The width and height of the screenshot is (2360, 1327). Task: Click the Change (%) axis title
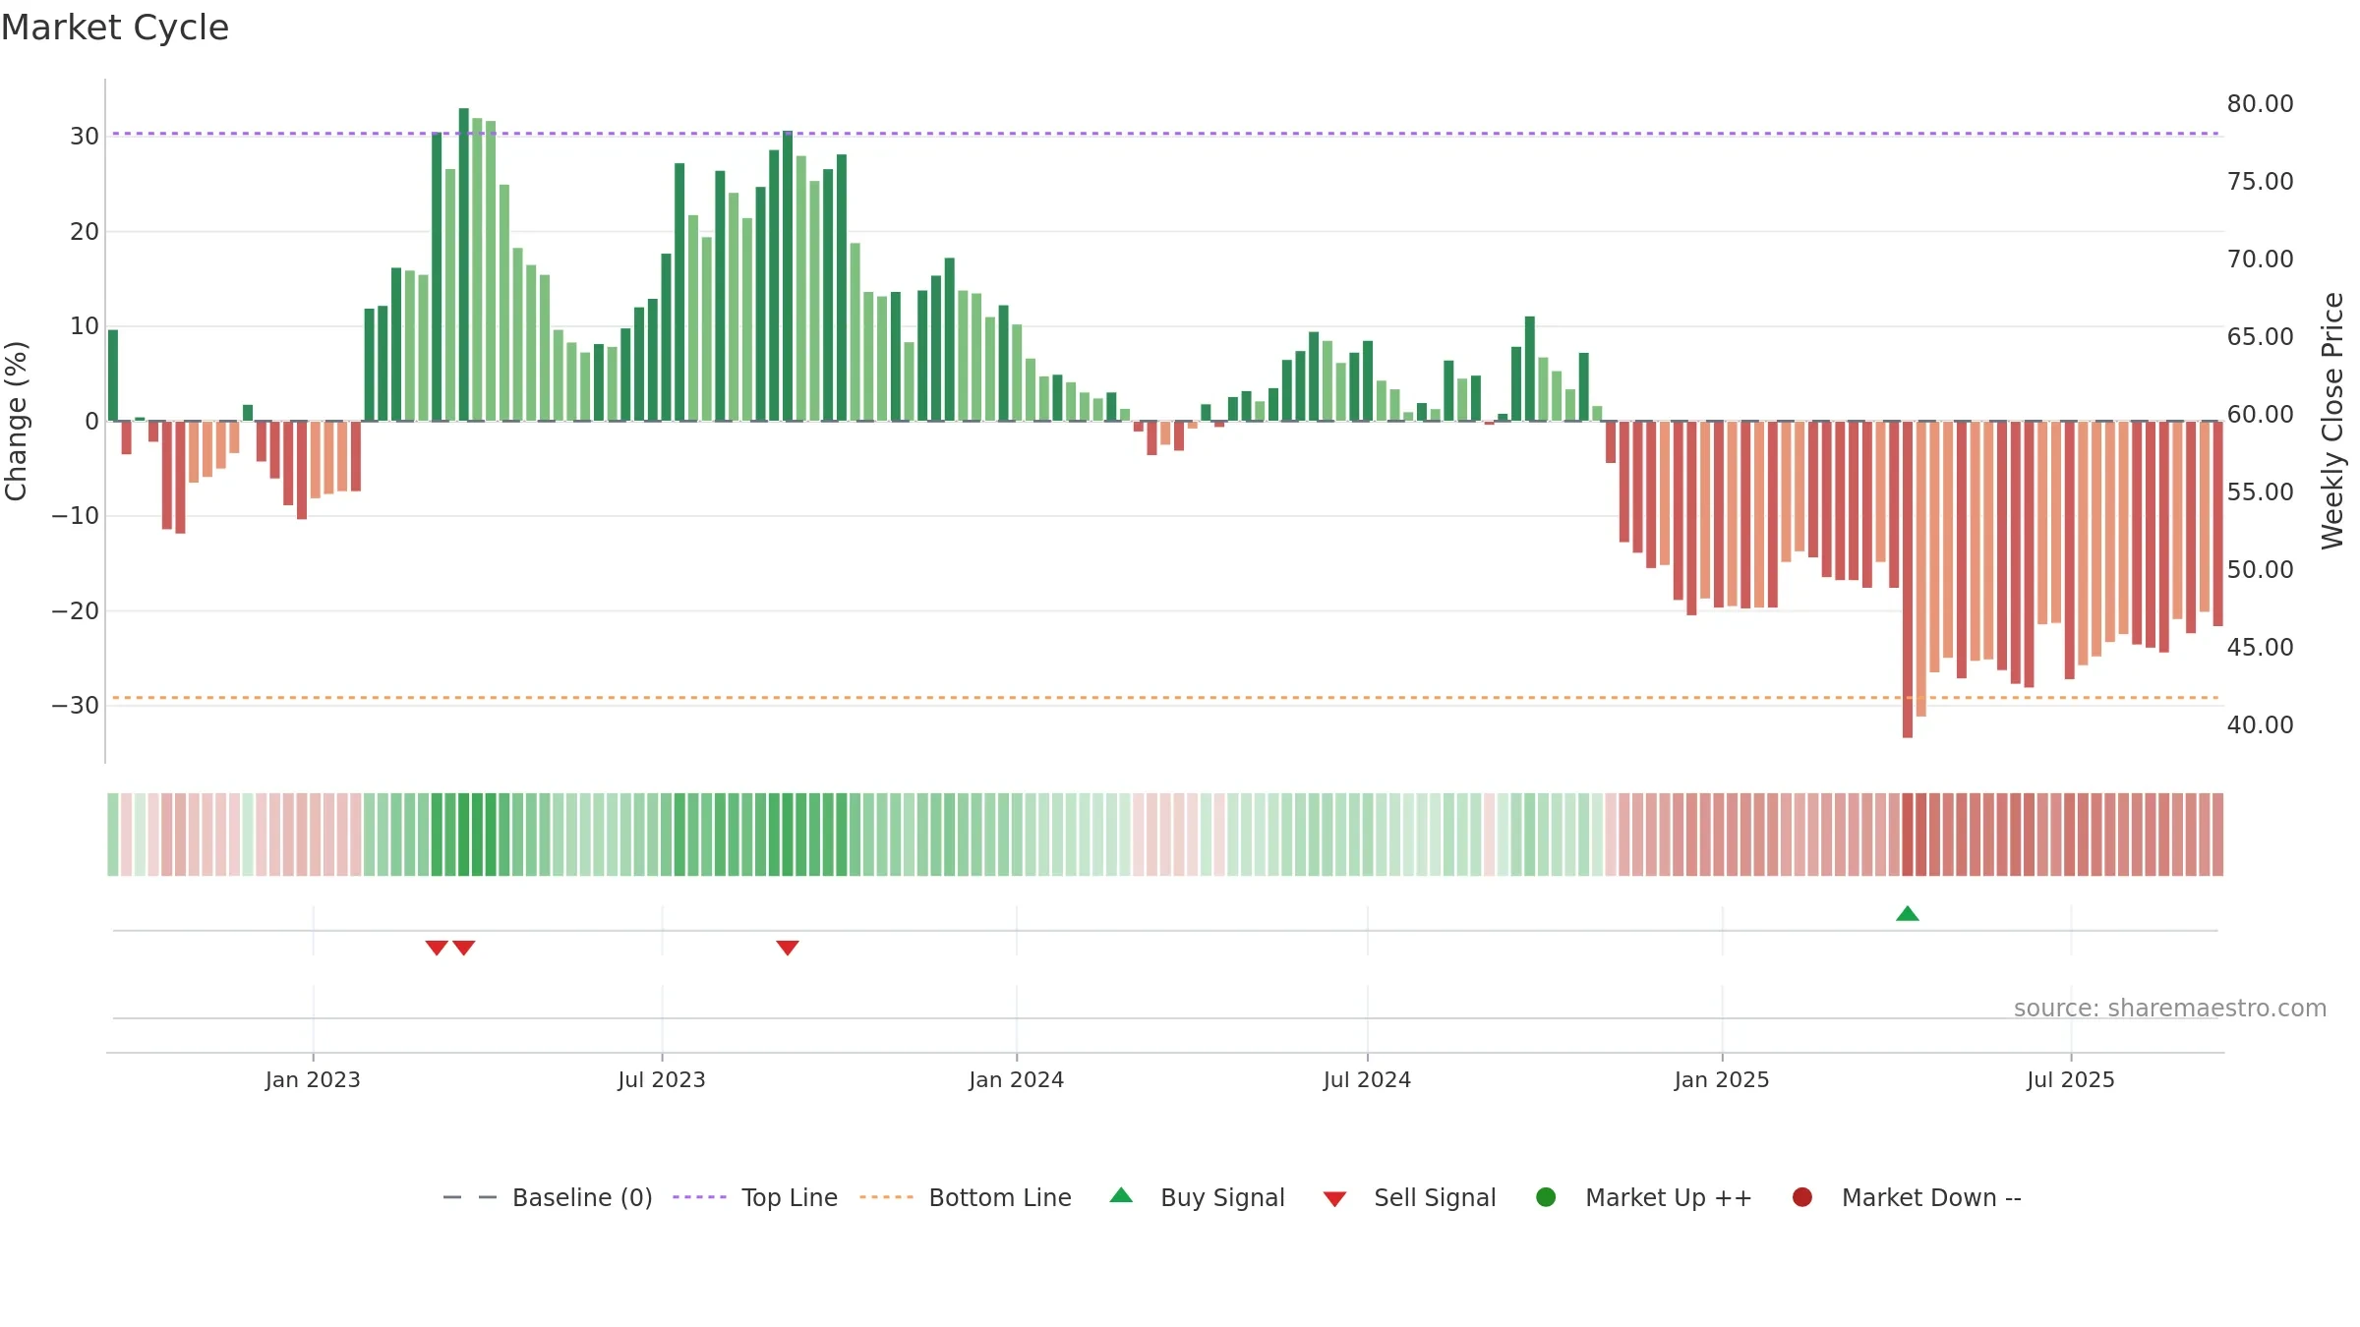tap(16, 421)
